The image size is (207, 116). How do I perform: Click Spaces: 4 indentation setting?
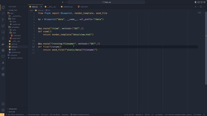pos(139,115)
